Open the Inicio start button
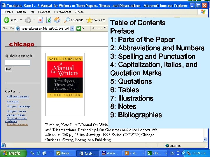 point(13,153)
